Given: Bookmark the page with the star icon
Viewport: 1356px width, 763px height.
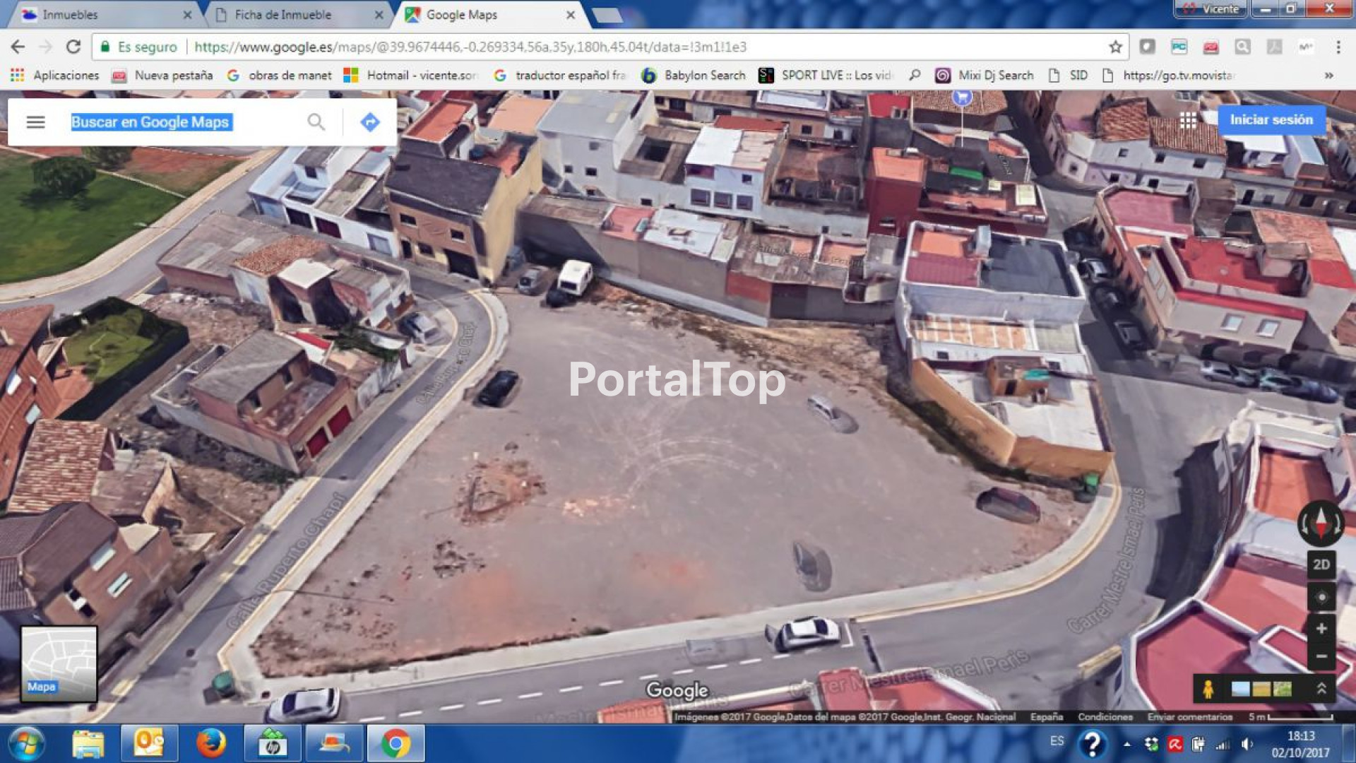Looking at the screenshot, I should pyautogui.click(x=1115, y=47).
